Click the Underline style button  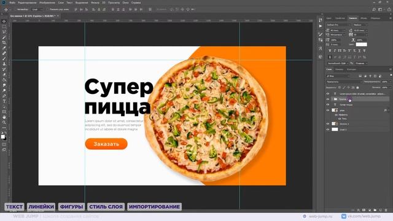point(359,50)
